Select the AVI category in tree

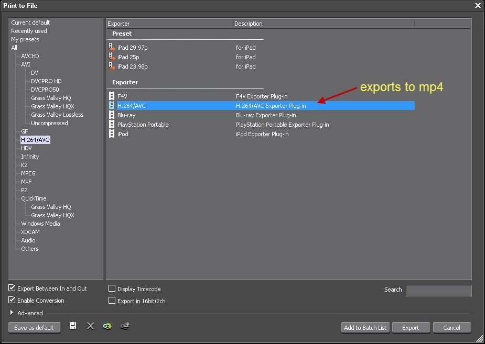[x=26, y=64]
